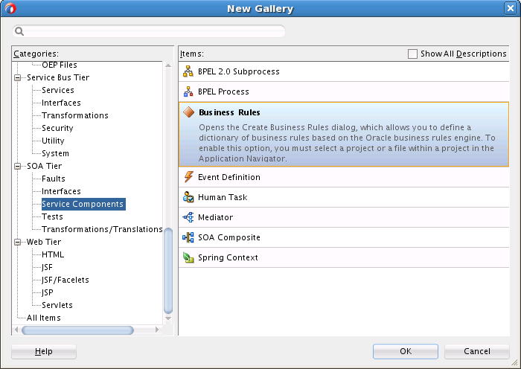Viewport: 521px width, 369px height.
Task: Click the Categories horizontal scrollbar thumb
Action: point(77,330)
